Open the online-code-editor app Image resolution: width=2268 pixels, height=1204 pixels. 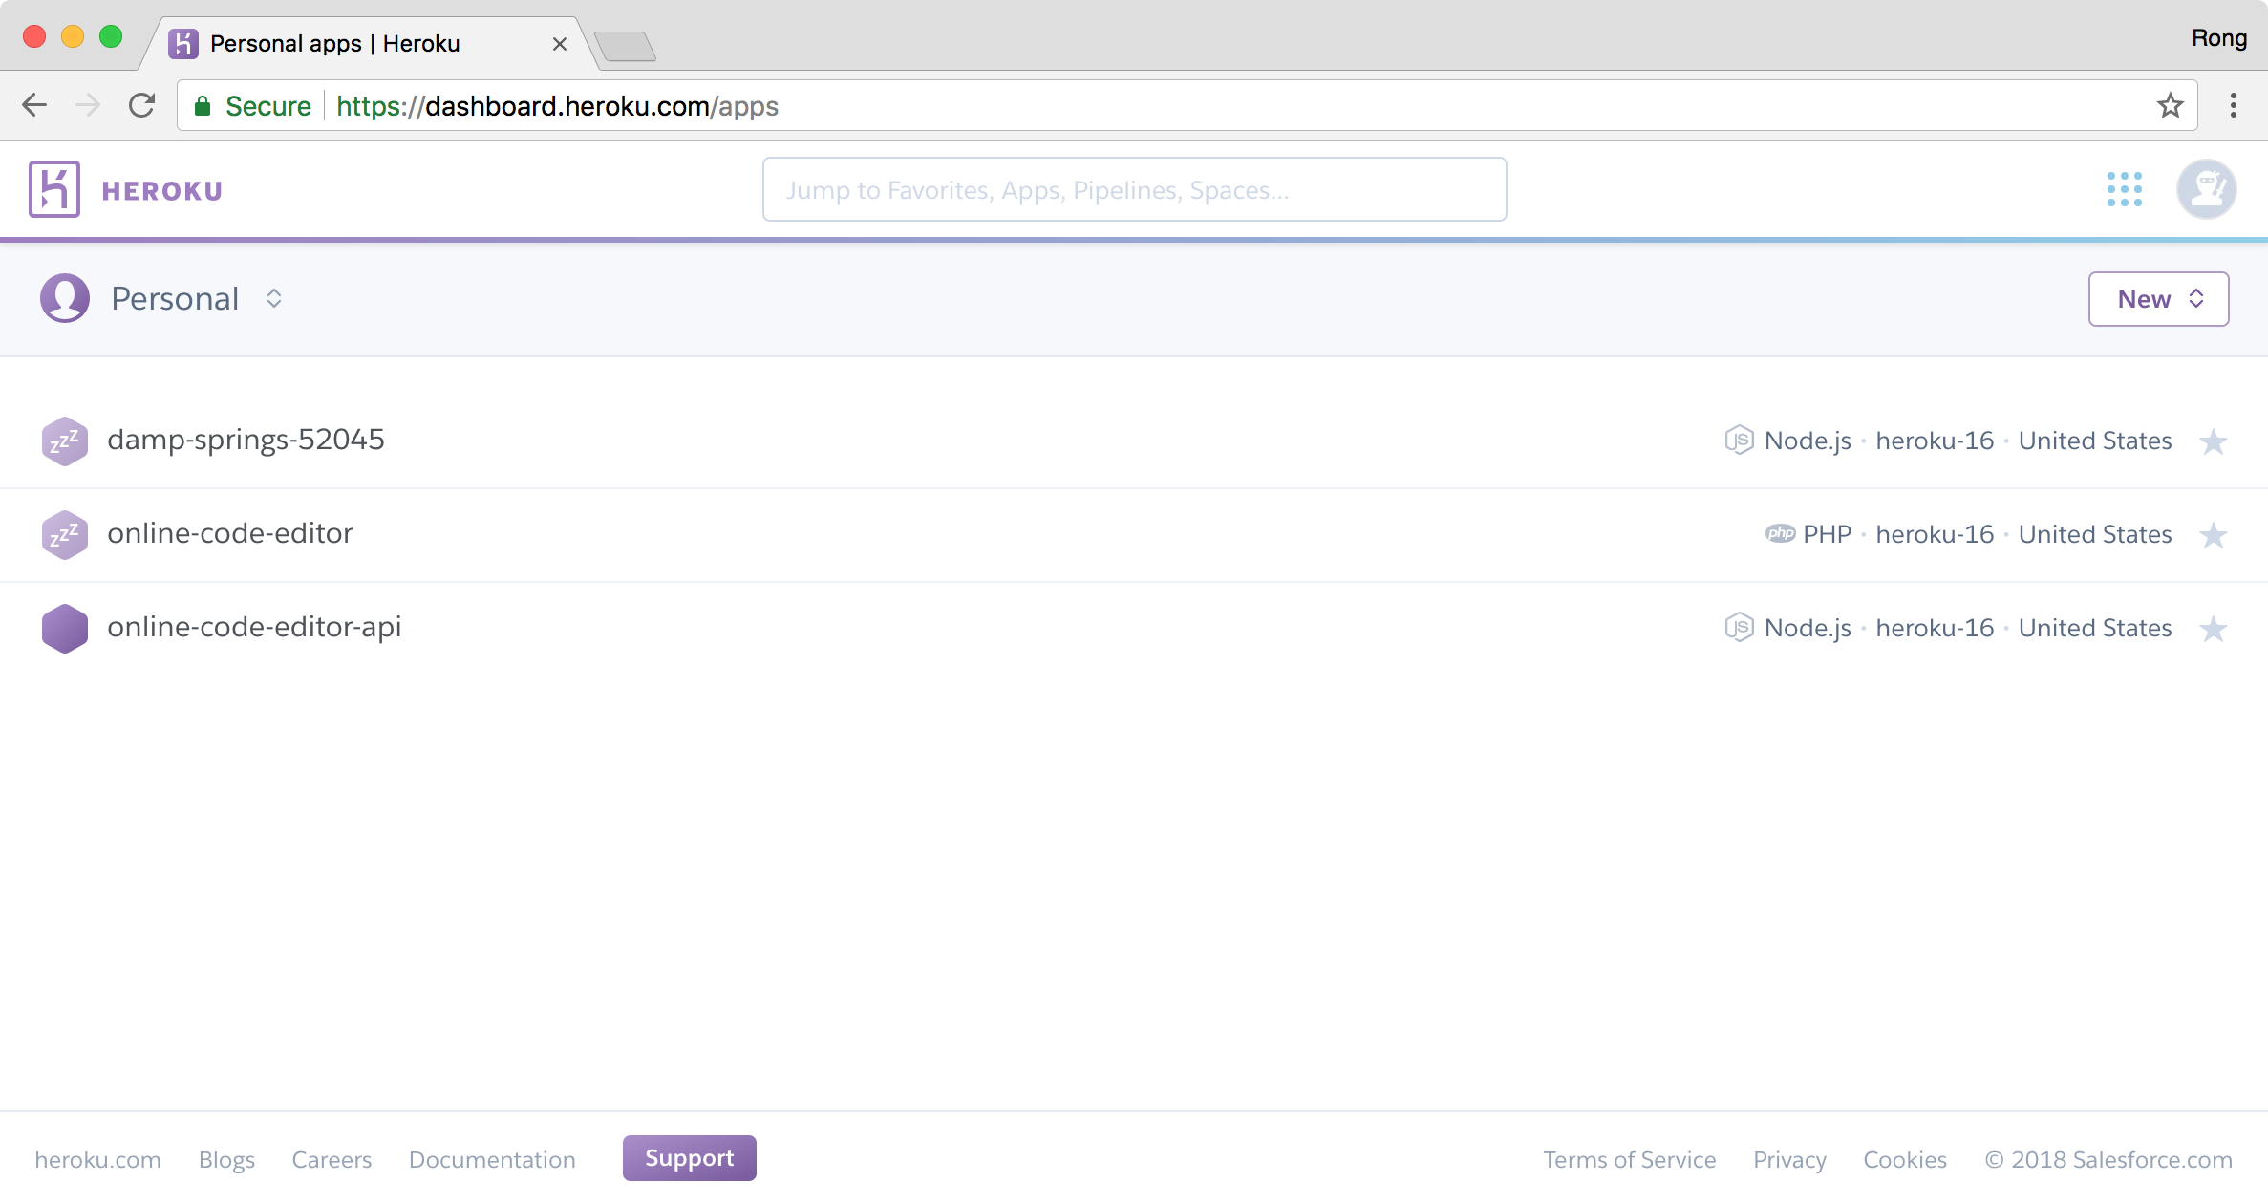(230, 533)
